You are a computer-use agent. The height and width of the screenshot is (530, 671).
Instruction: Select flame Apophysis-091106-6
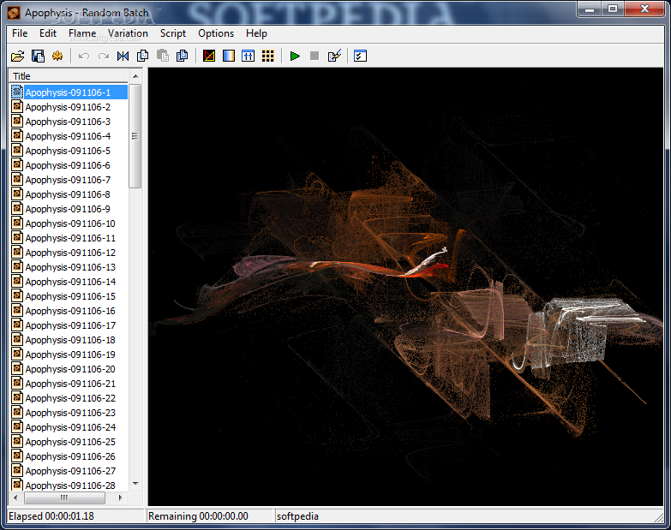69,165
